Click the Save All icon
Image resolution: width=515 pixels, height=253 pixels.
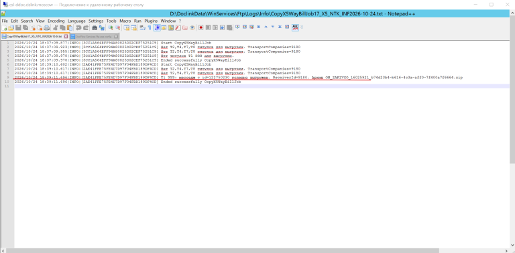pyautogui.click(x=25, y=27)
